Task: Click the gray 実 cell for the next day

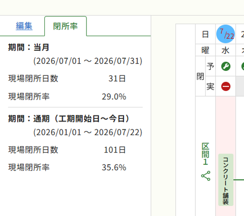Action: [x=240, y=86]
